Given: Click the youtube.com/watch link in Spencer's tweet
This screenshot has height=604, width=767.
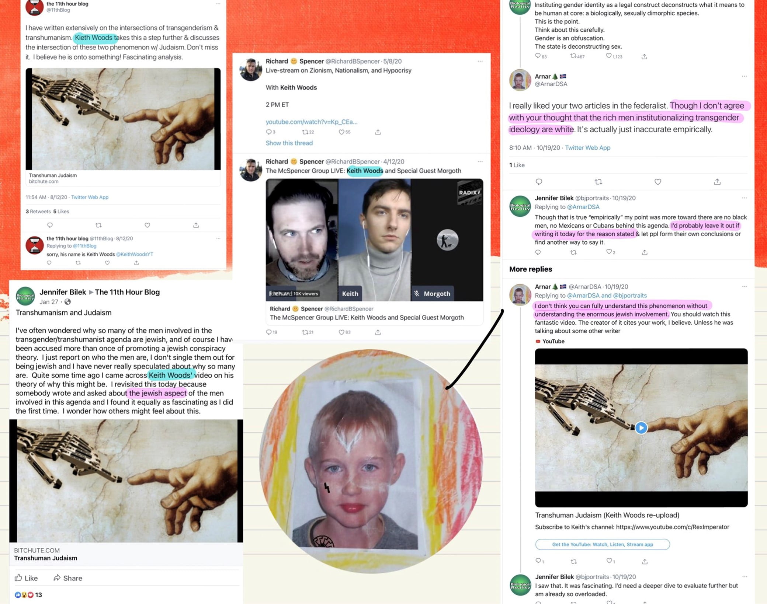Looking at the screenshot, I should (x=311, y=122).
